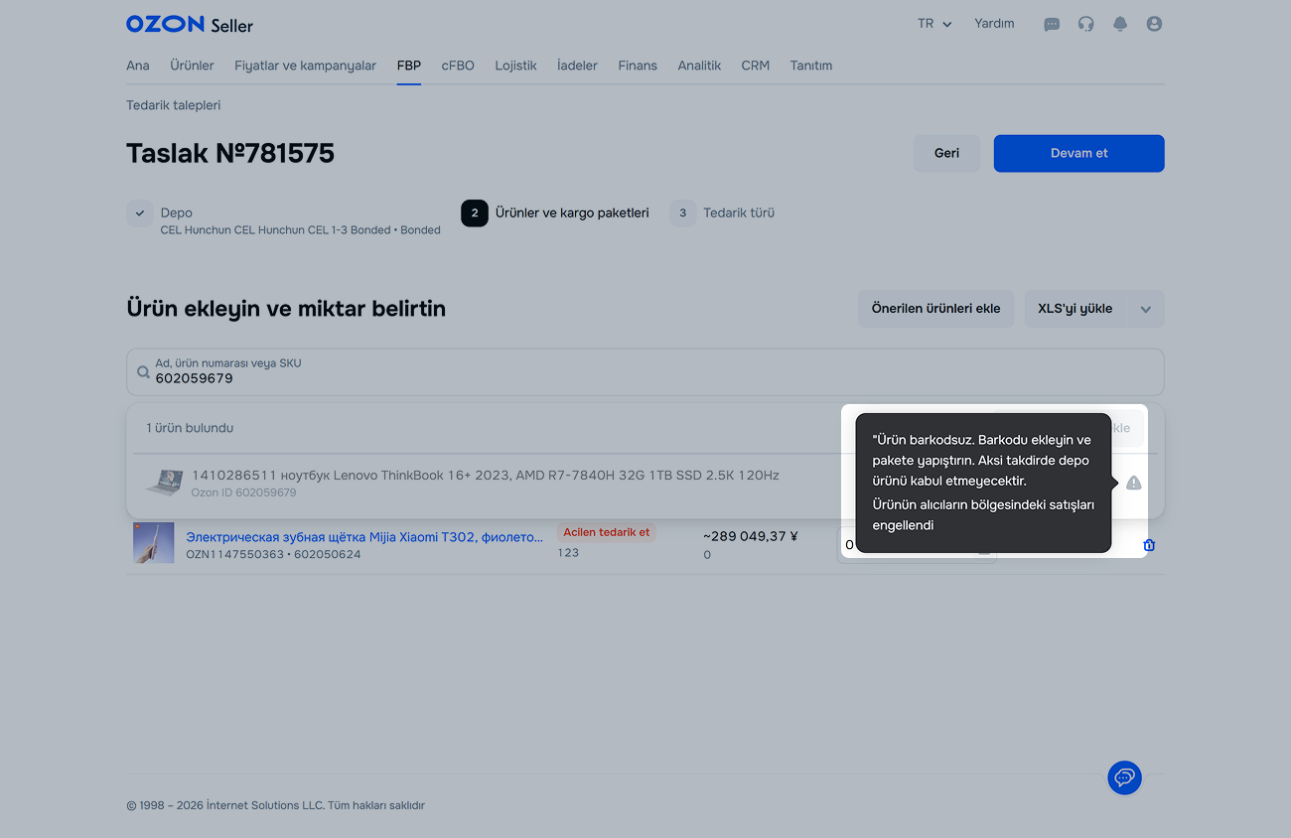Click the Geri button
This screenshot has width=1291, height=838.
pyautogui.click(x=946, y=153)
